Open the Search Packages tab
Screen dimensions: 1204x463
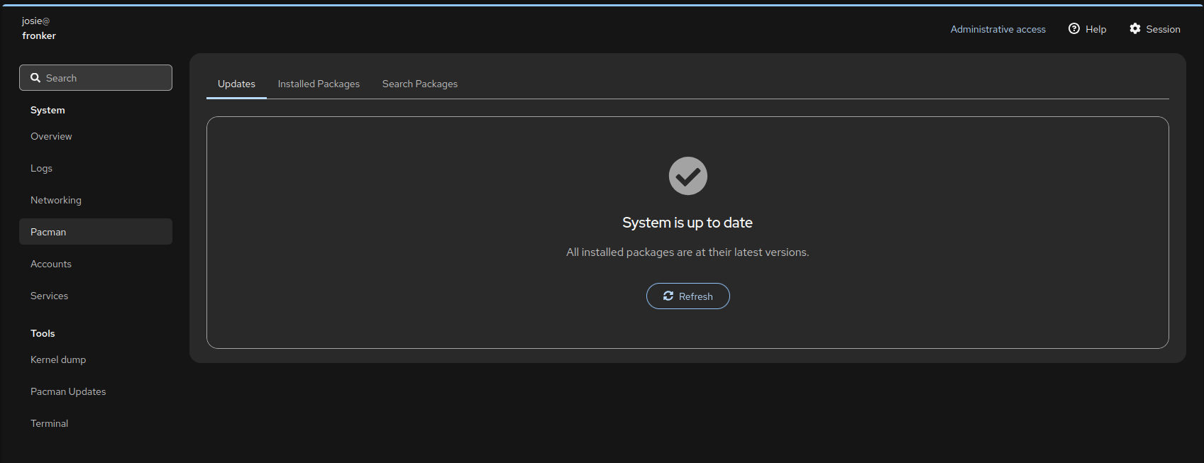coord(419,84)
